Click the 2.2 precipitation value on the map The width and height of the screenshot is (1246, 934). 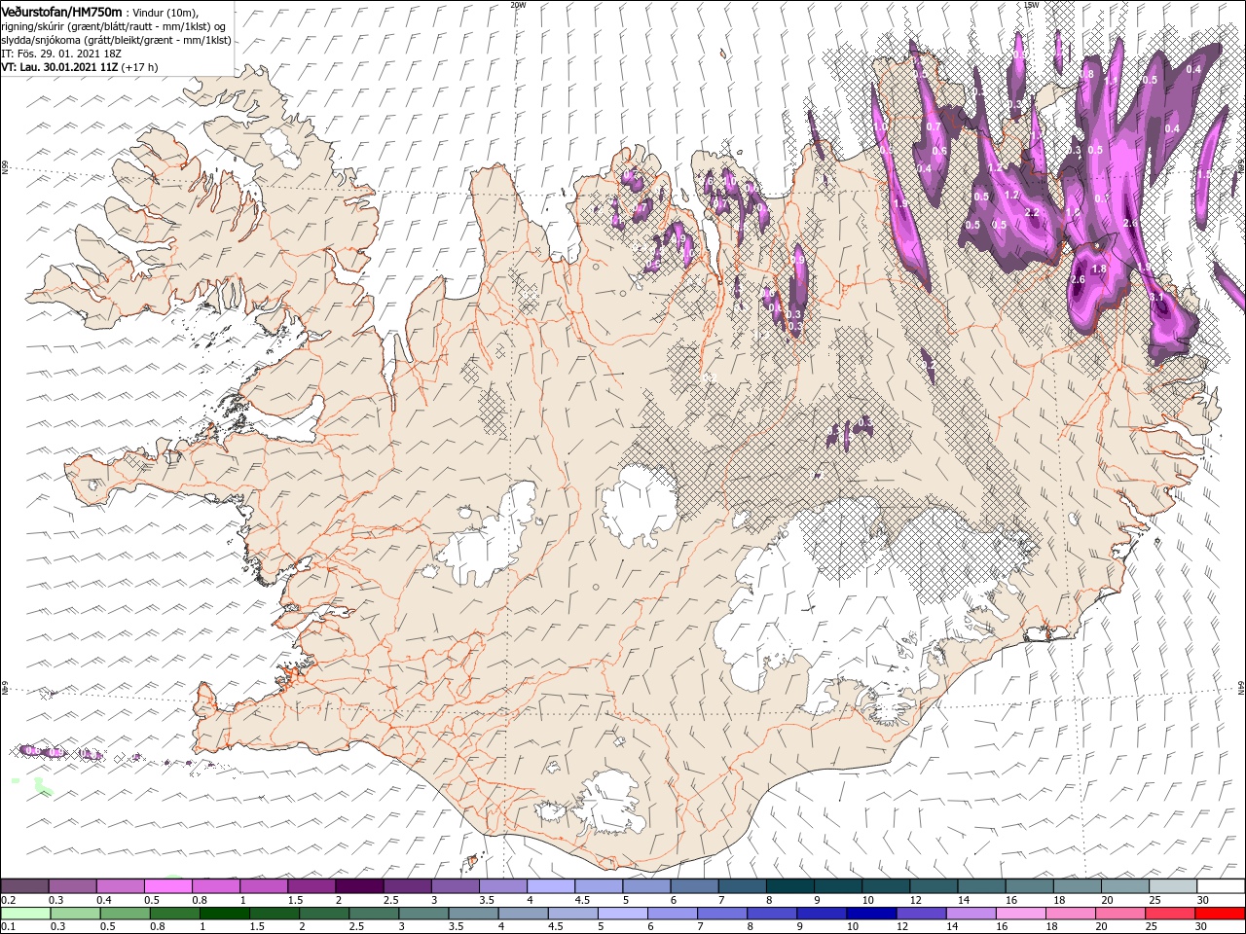pos(1032,212)
